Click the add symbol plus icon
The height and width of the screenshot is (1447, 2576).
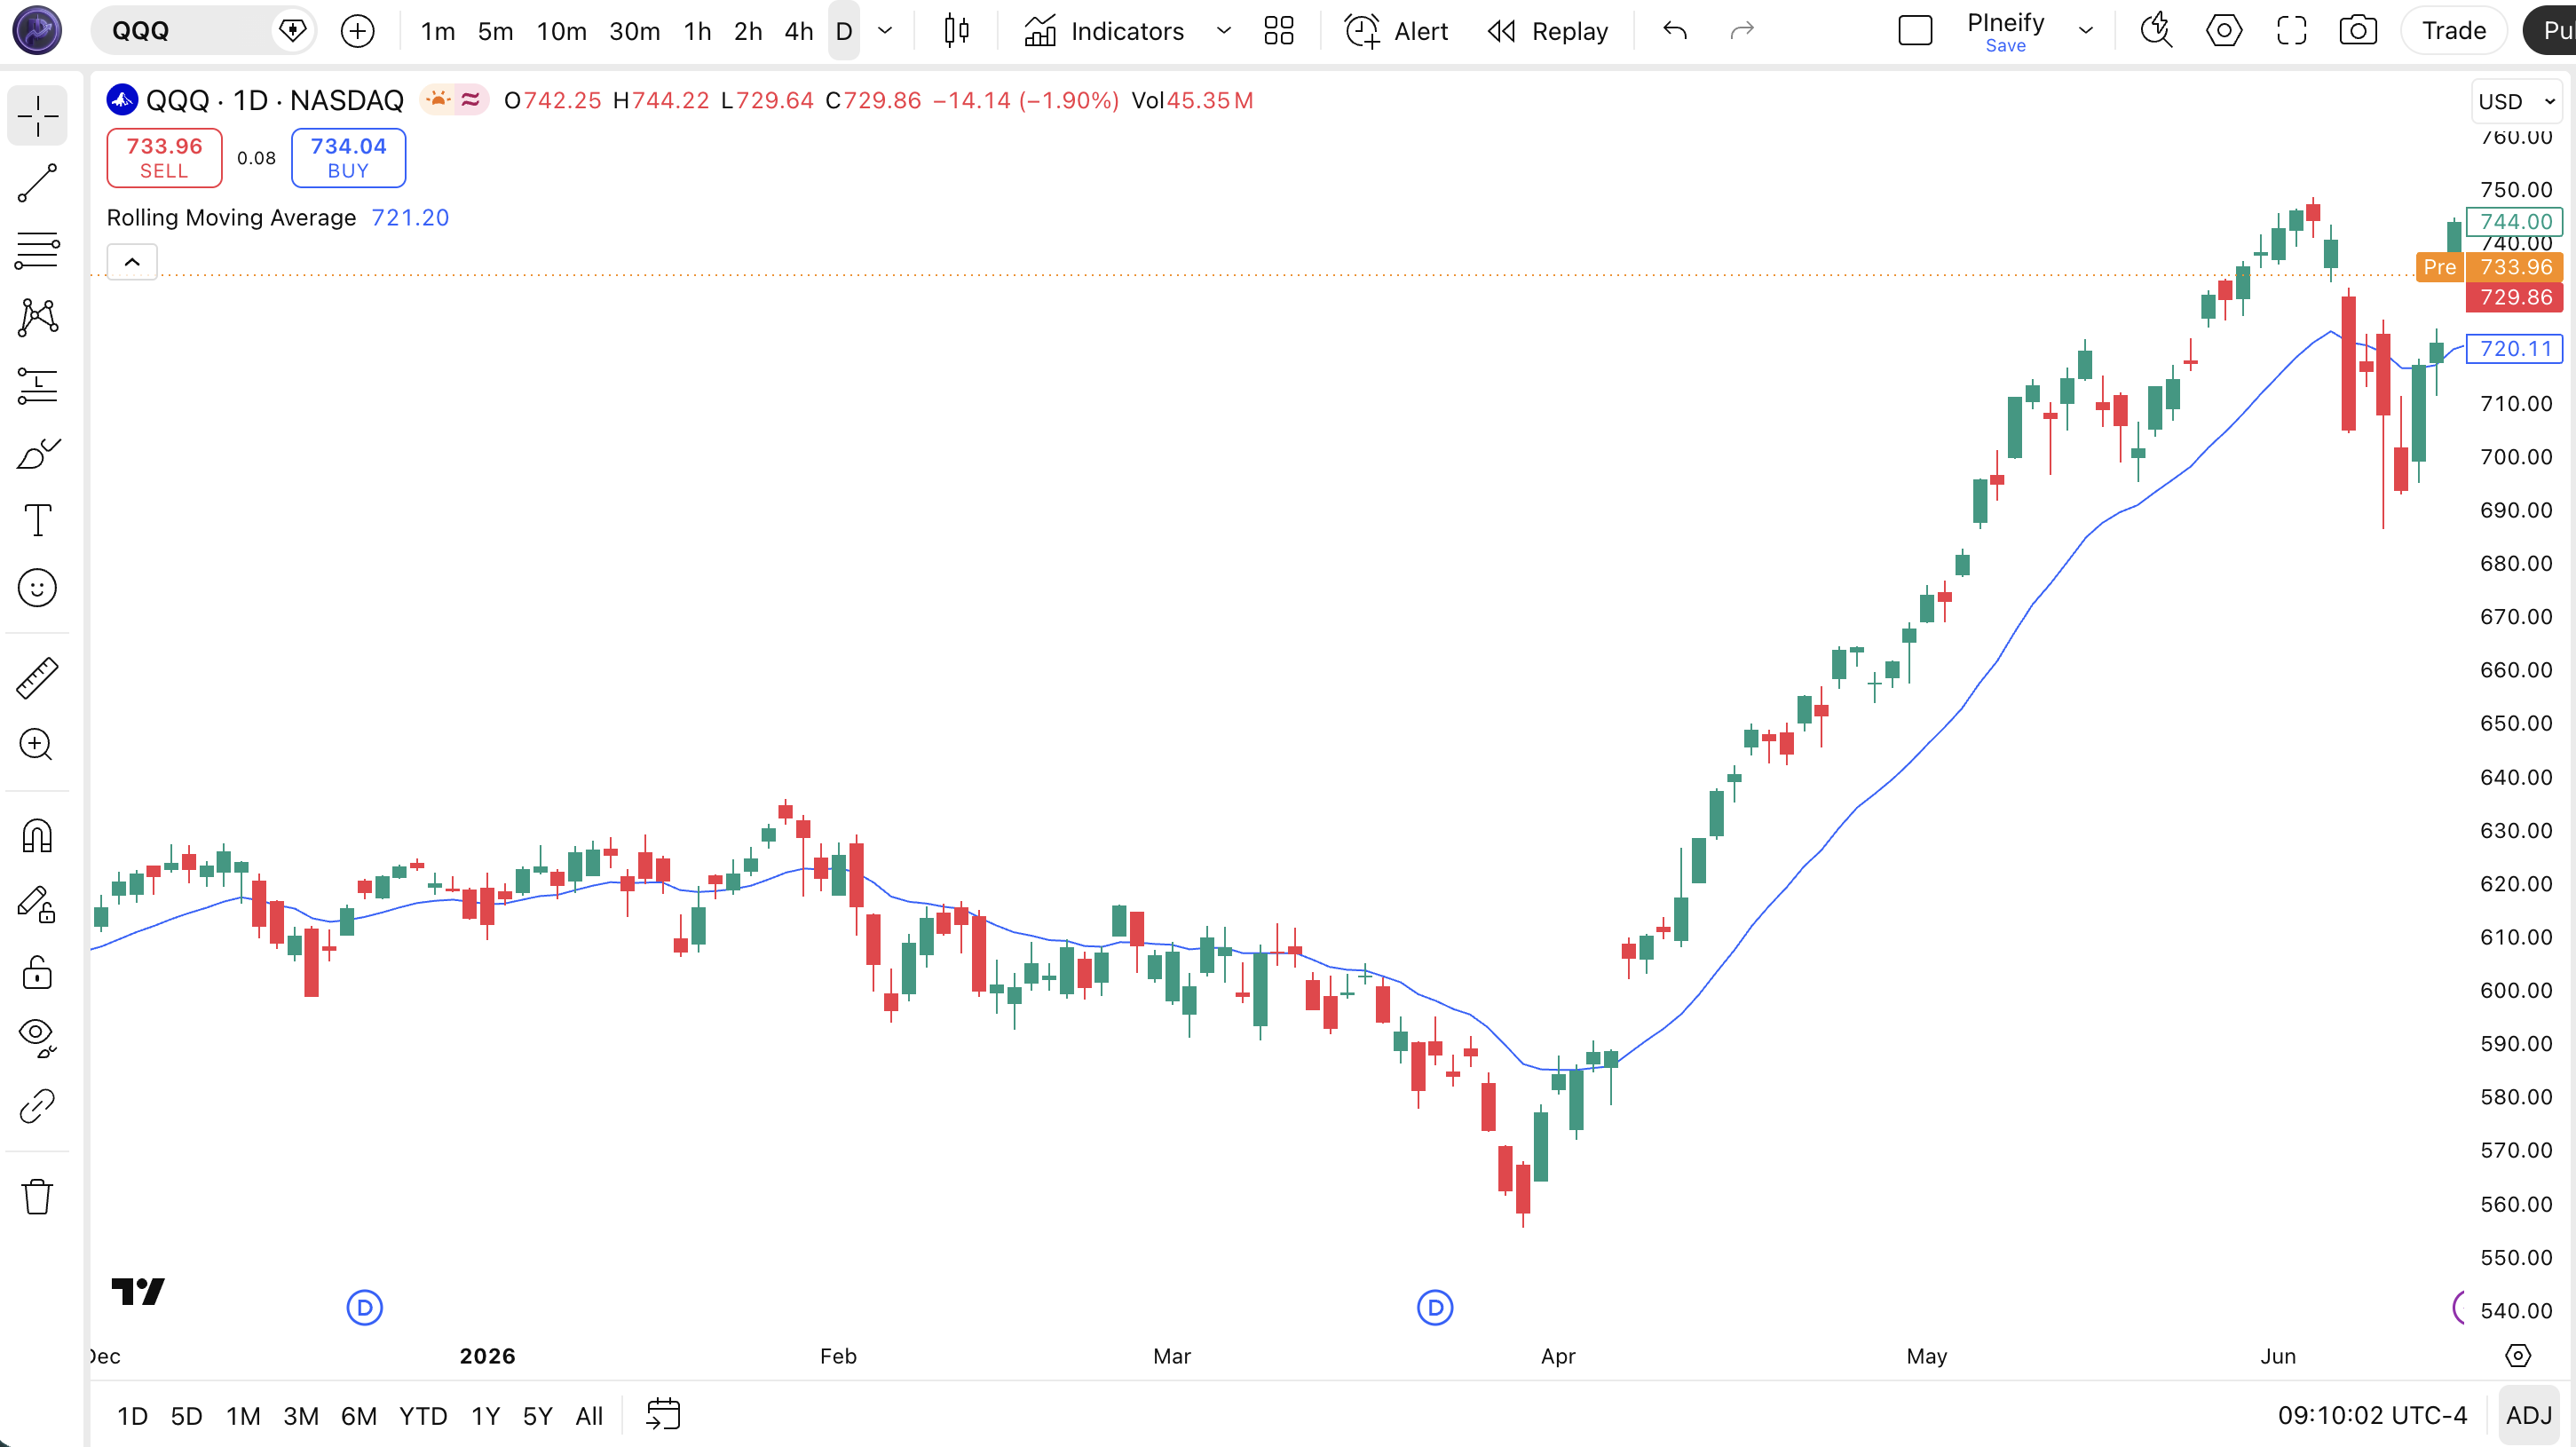point(357,31)
